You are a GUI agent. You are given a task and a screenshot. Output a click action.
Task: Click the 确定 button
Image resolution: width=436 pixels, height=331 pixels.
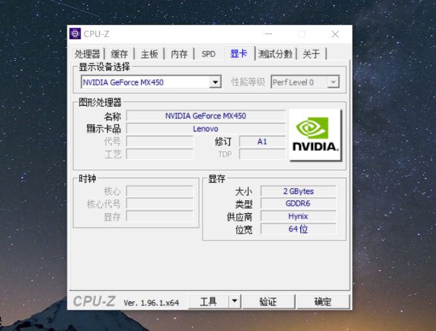[x=323, y=301]
